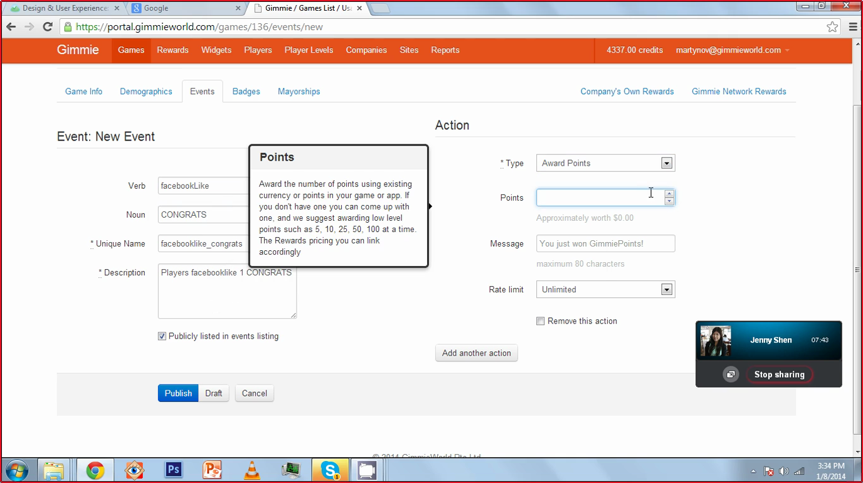Open the Rate limit dropdown

pos(605,289)
